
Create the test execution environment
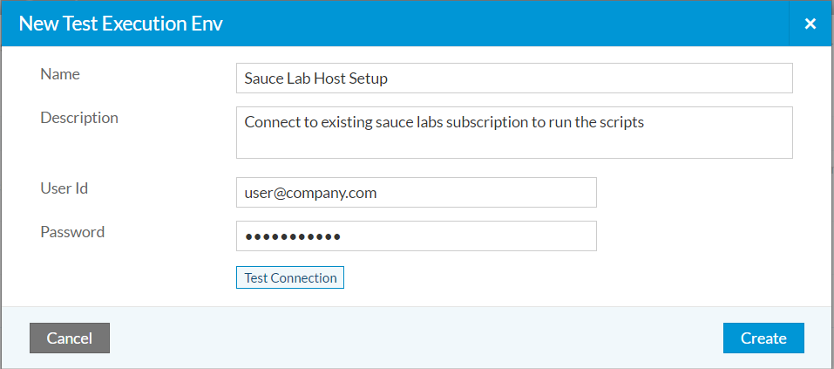(763, 338)
